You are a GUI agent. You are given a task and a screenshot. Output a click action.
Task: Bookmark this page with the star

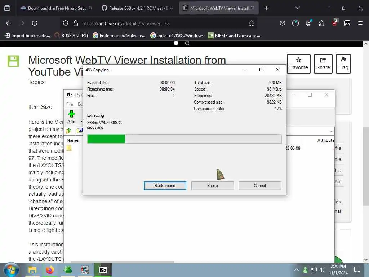point(251,23)
